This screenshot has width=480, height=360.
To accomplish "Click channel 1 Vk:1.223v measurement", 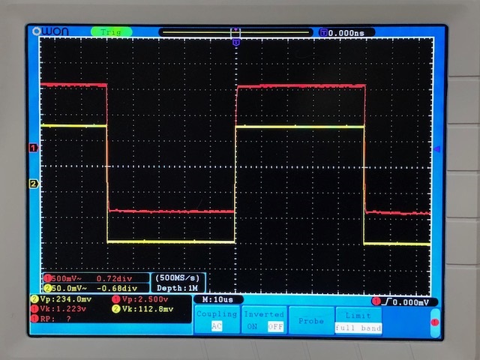I will tap(58, 309).
